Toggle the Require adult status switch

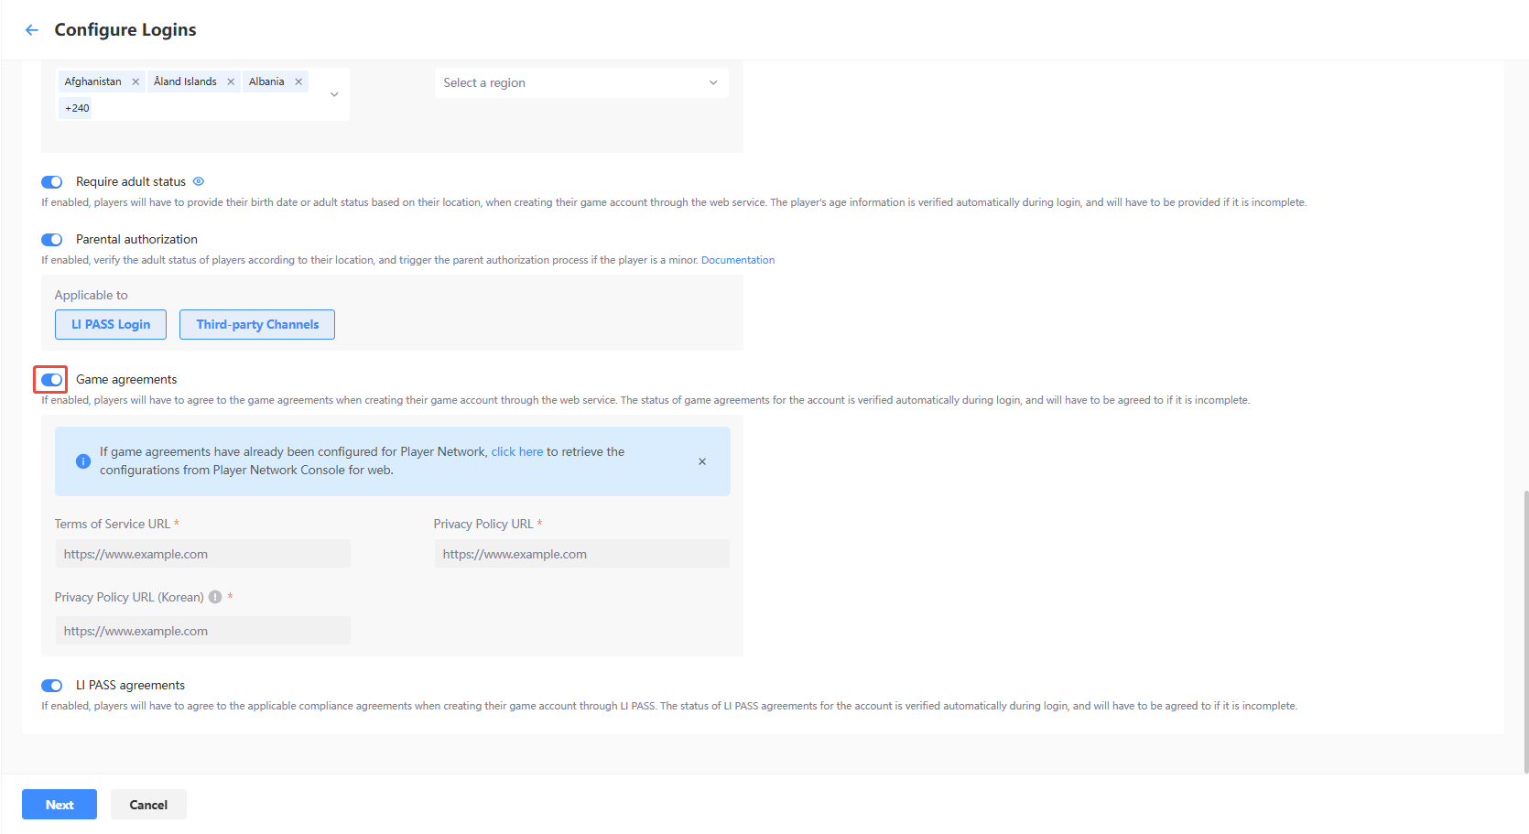click(52, 182)
